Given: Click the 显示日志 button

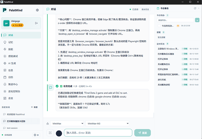Looking at the screenshot, I should [x=145, y=9].
